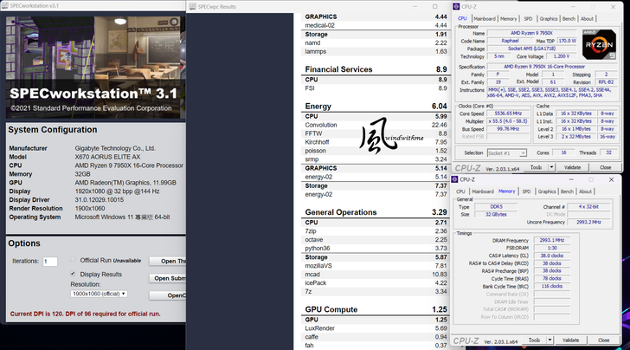
Task: Click the Tools button in lower CPU-Z
Action: (x=535, y=340)
